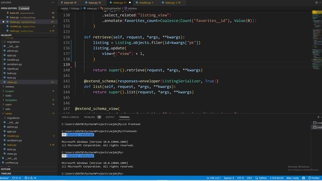This screenshot has height=181, width=322.
Task: Synchronize changes using the status bar sync icon
Action: point(17,178)
